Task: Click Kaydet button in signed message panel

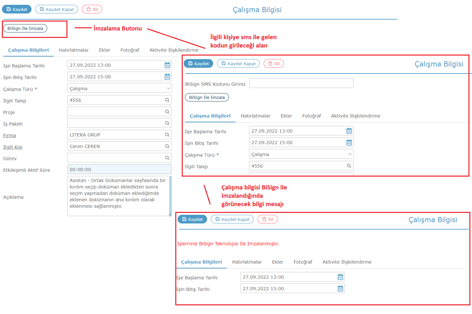Action: tap(192, 219)
